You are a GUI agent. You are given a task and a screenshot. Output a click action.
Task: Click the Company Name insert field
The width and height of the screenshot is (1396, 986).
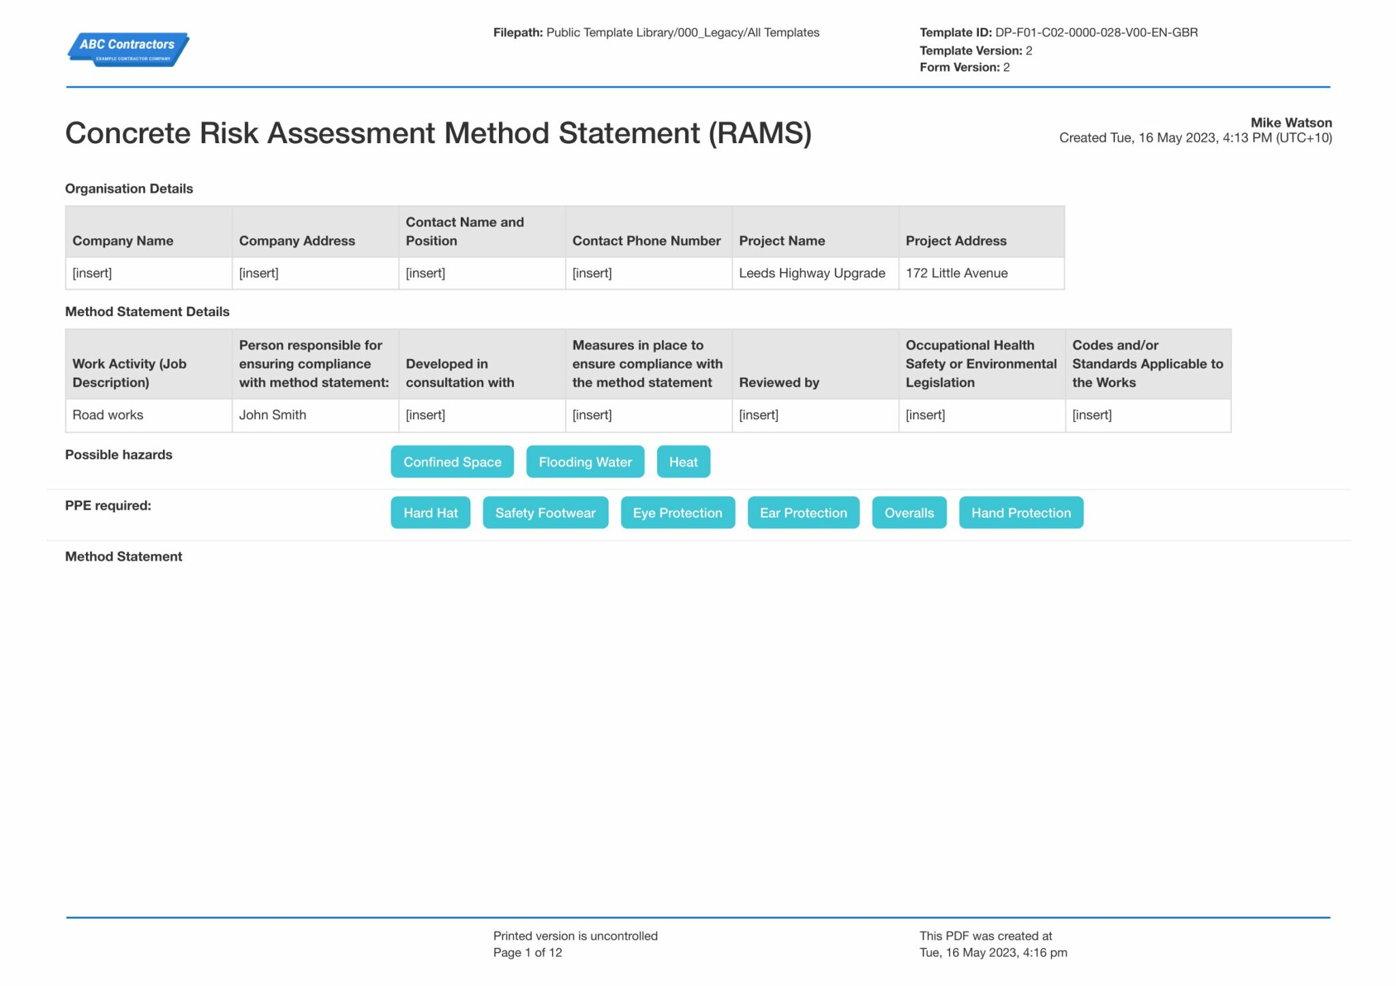tap(93, 273)
